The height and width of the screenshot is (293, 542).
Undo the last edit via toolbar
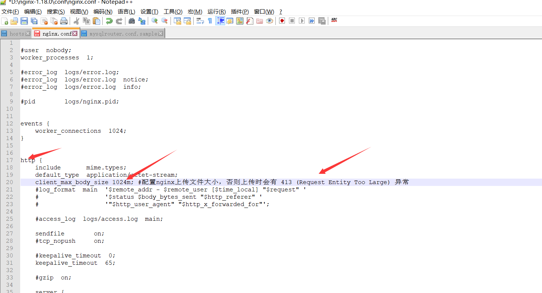coord(109,21)
